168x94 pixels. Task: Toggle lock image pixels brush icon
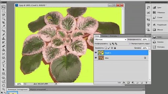(x=109, y=48)
